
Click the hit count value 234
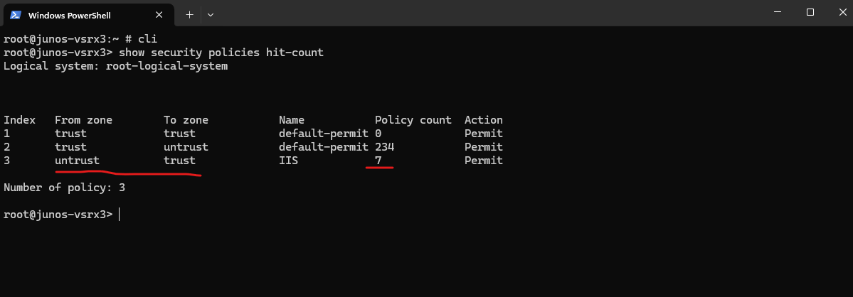(385, 147)
